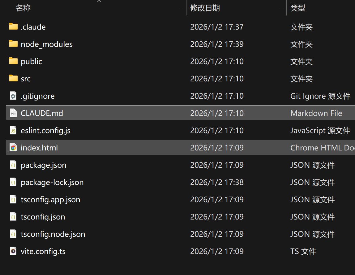Viewport: 355px width, 275px height.
Task: Select the src folder name
Action: pos(26,79)
